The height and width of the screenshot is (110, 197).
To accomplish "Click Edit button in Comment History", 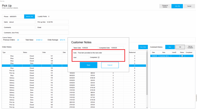I will click(x=180, y=47).
